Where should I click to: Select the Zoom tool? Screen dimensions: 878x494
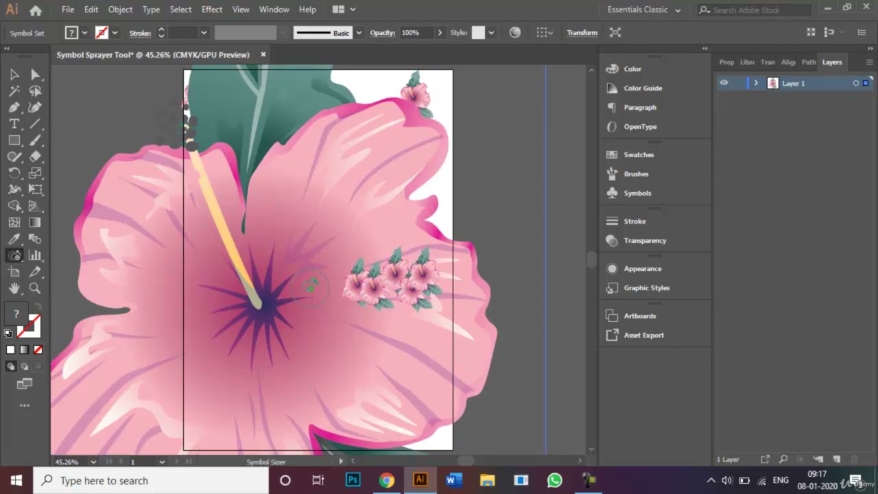point(35,288)
